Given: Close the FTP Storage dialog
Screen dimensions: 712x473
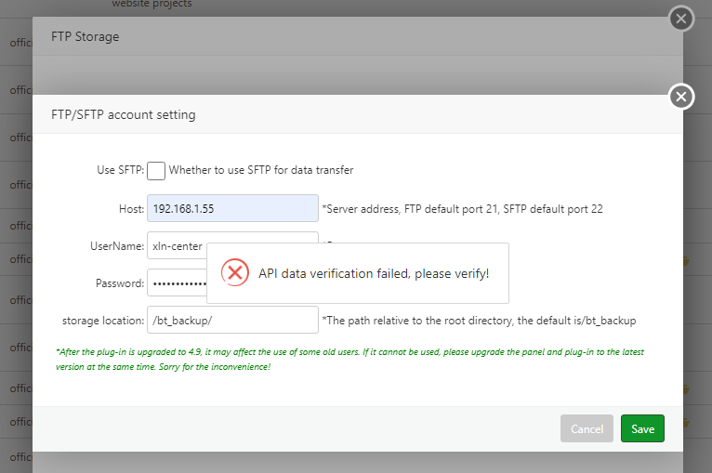Looking at the screenshot, I should coord(681,19).
